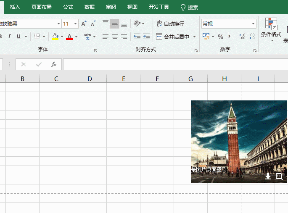Screen dimensions: 288x213
Task: Click the increase font size icon
Action: tap(84, 24)
